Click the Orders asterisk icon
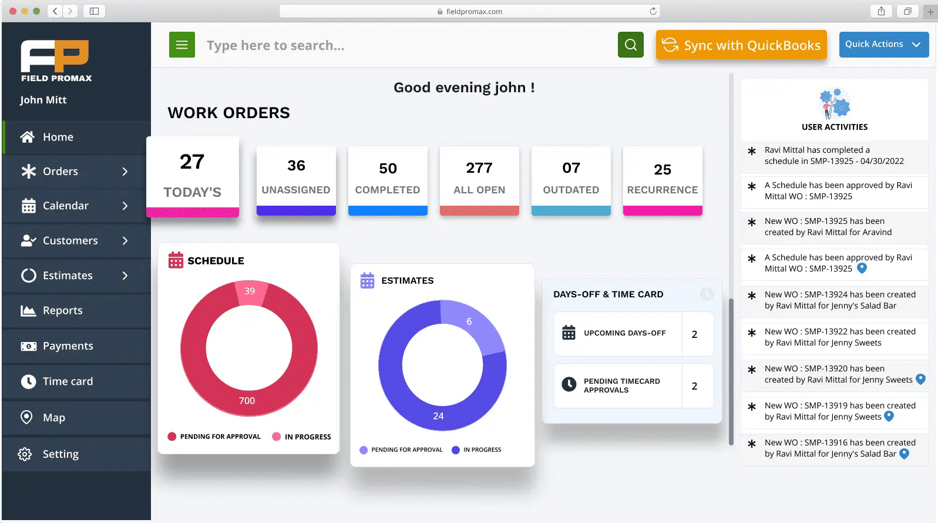The height and width of the screenshot is (523, 938). pyautogui.click(x=28, y=171)
